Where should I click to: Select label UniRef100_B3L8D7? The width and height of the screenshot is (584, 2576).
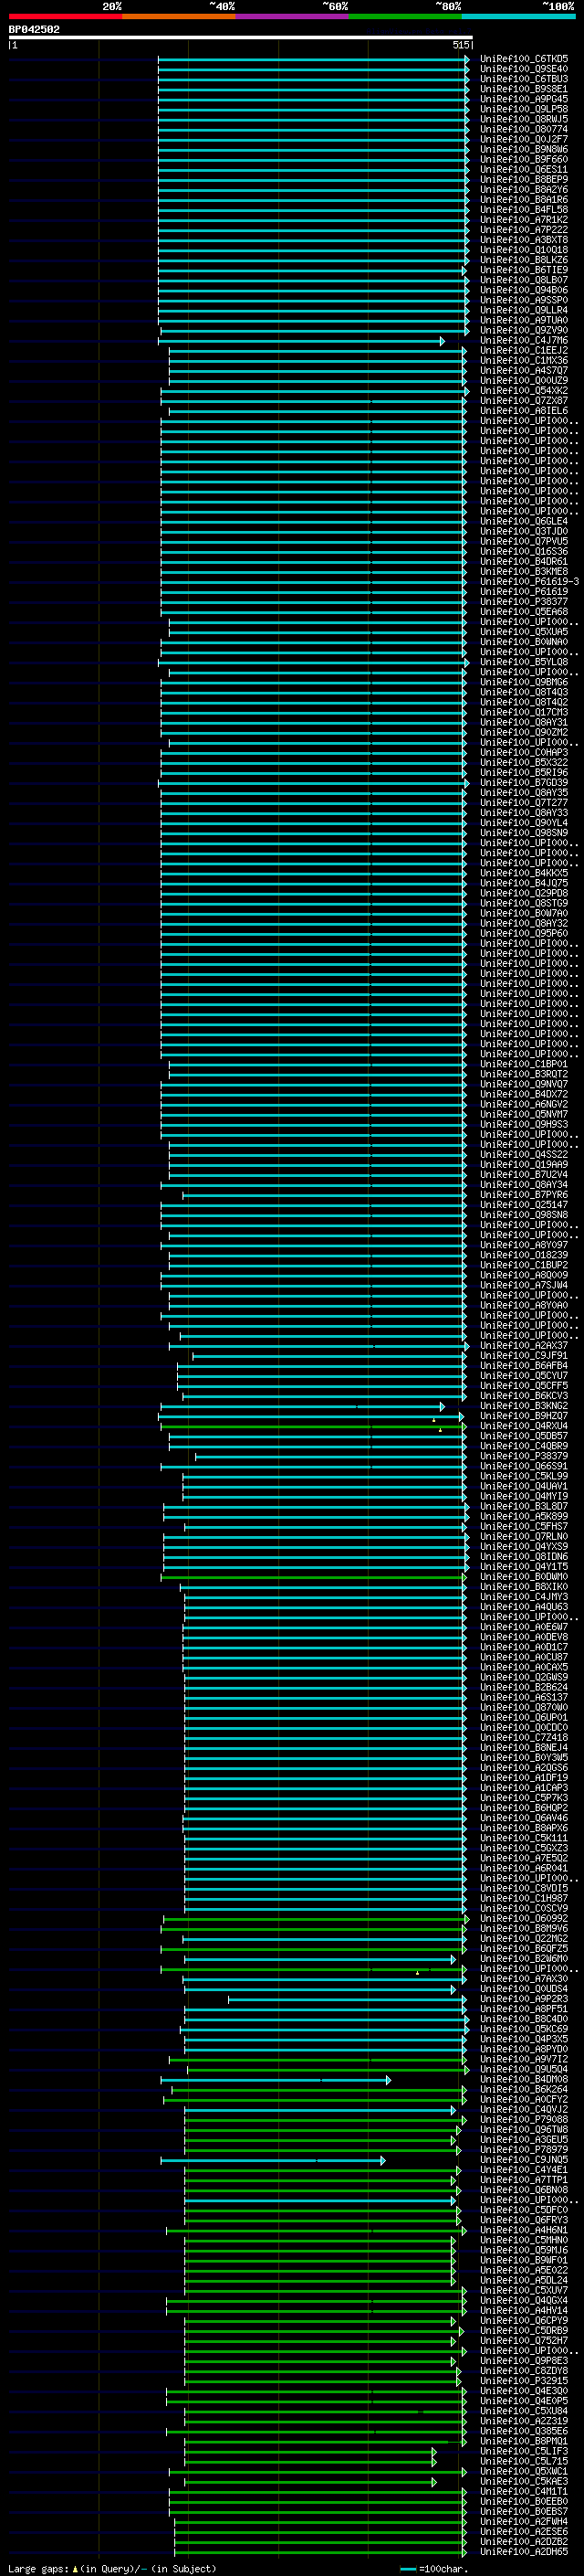[x=523, y=1506]
